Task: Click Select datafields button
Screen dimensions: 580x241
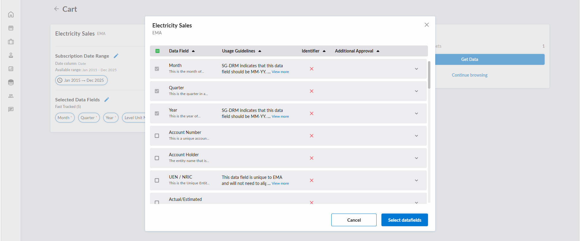Action: [405, 220]
